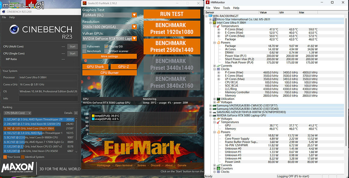349x178 pixels.
Task: Click the RAM module icon for Samsung (33D72DA0)
Action: tap(215, 109)
